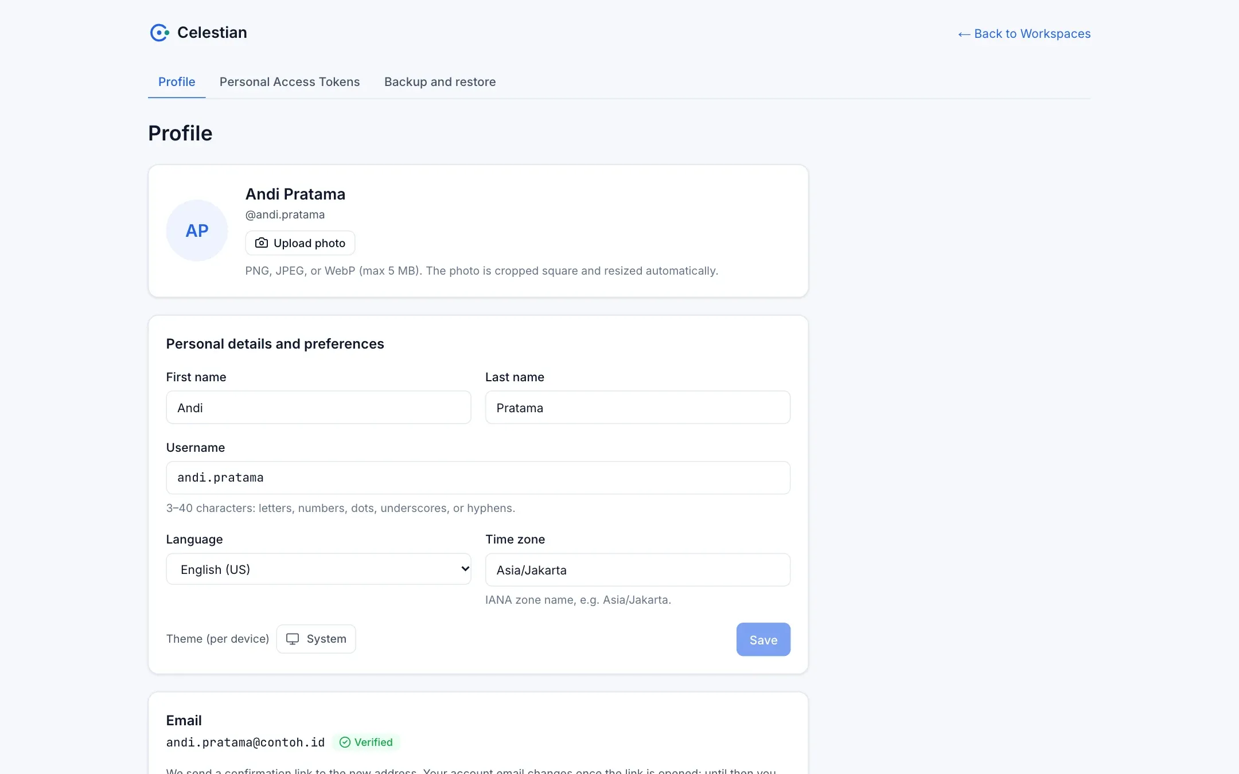1239x774 pixels.
Task: Click the Verified checkmark icon
Action: click(x=345, y=742)
